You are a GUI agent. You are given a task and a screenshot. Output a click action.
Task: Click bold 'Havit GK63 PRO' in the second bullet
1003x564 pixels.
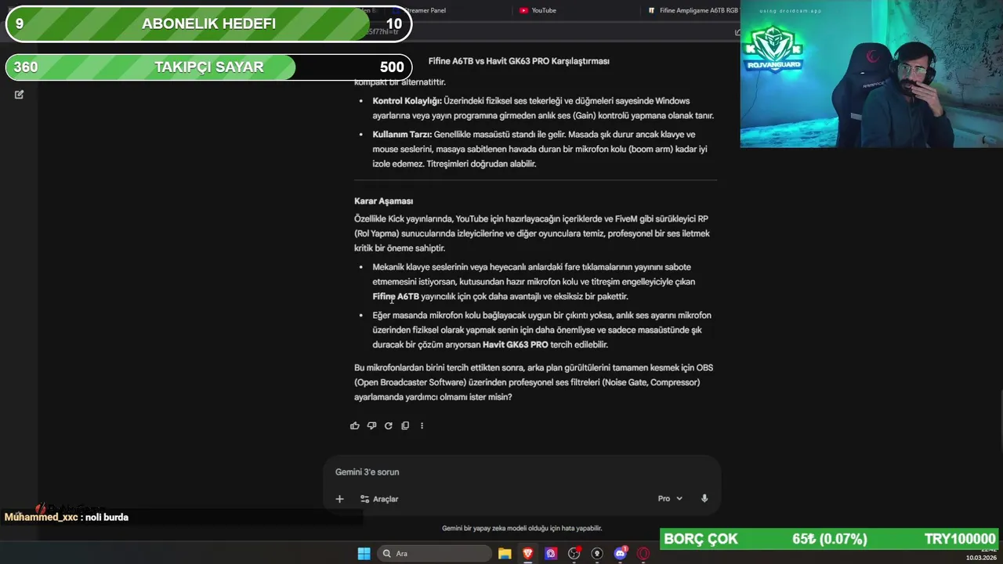(x=516, y=345)
